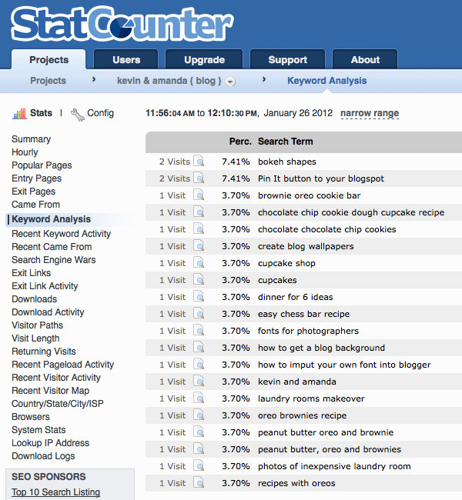Viewport: 462px width, 500px height.
Task: Open Came From in sidebar
Action: [35, 205]
